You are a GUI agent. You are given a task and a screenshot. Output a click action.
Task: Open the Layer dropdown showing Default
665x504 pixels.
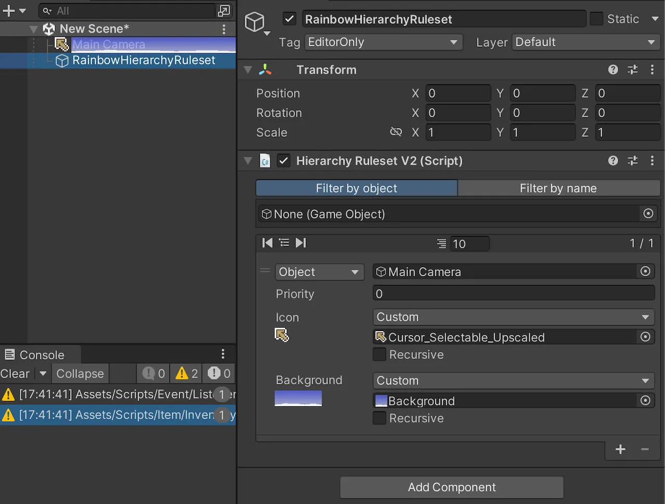coord(586,42)
